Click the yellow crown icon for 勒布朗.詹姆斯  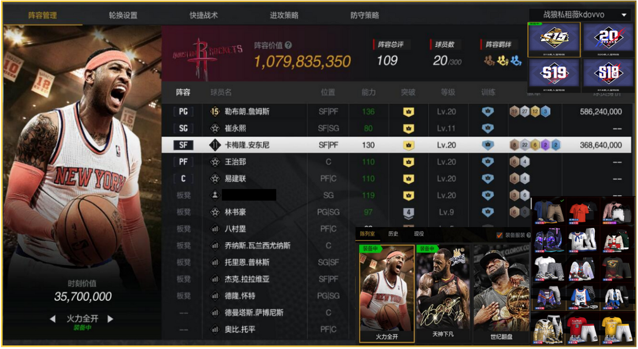[x=409, y=112]
